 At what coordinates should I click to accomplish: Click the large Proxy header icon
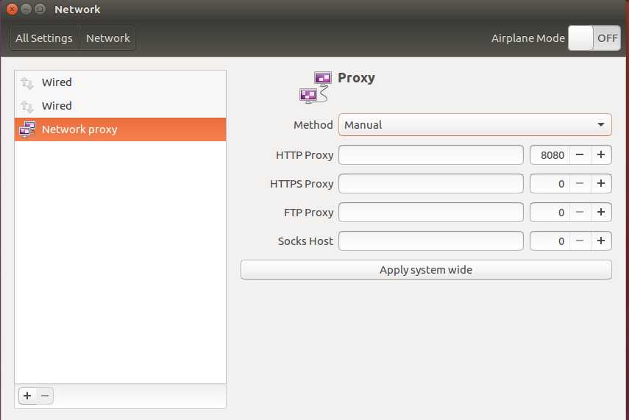(316, 88)
